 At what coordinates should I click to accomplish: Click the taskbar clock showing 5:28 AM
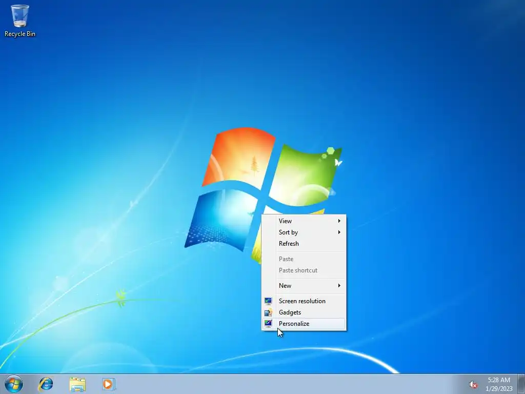499,380
